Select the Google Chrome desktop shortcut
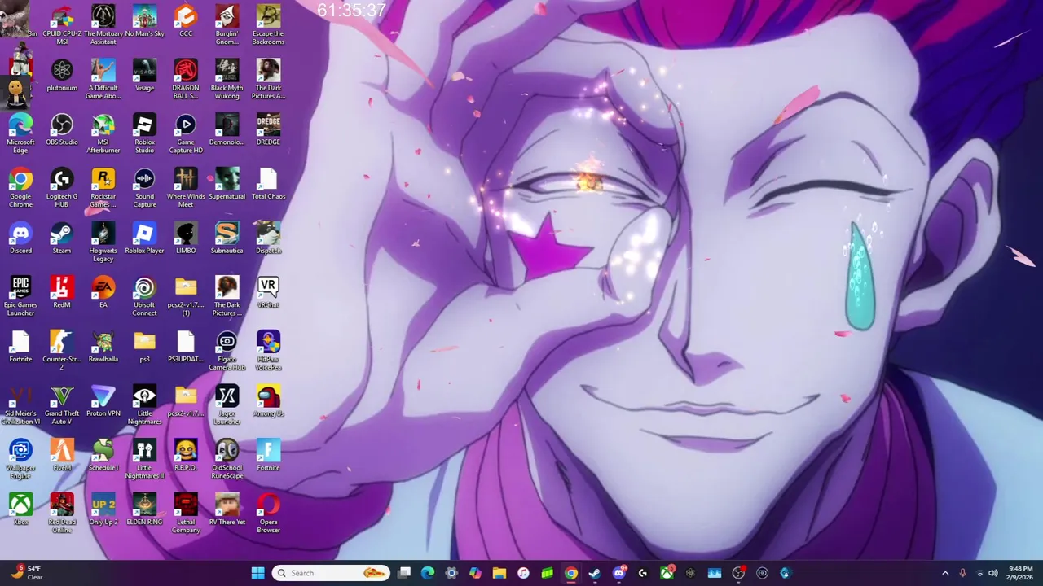The image size is (1043, 586). [x=20, y=188]
